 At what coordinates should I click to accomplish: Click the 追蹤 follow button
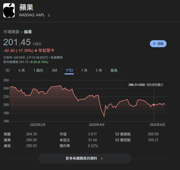(x=158, y=44)
